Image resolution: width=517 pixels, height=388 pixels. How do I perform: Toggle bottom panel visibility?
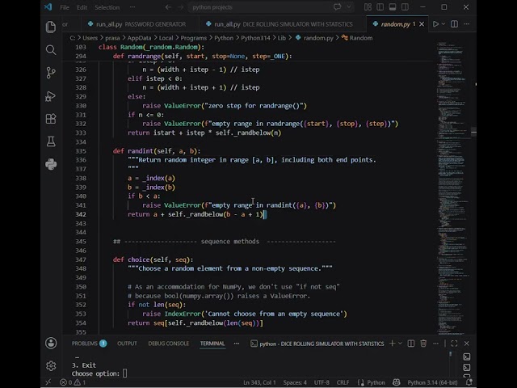pyautogui.click(x=393, y=7)
